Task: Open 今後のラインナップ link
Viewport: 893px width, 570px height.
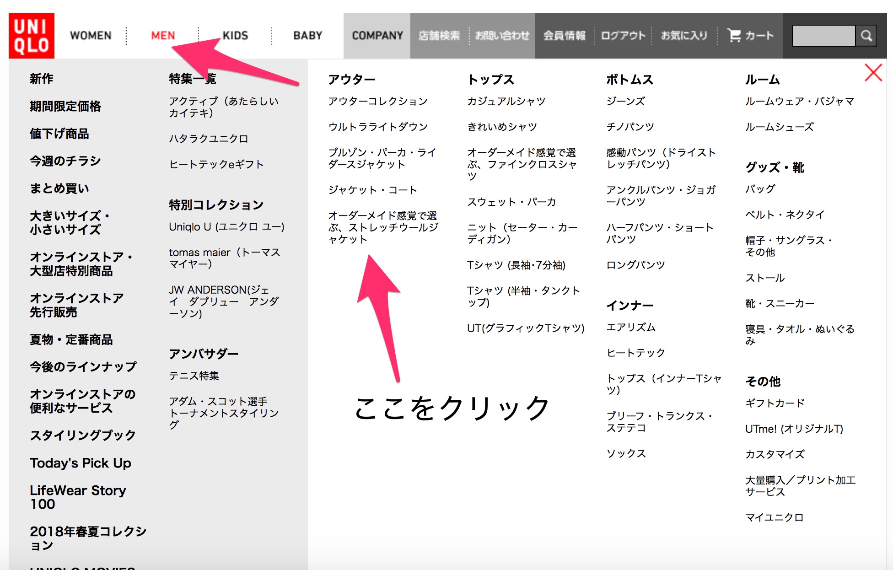Action: [x=83, y=367]
